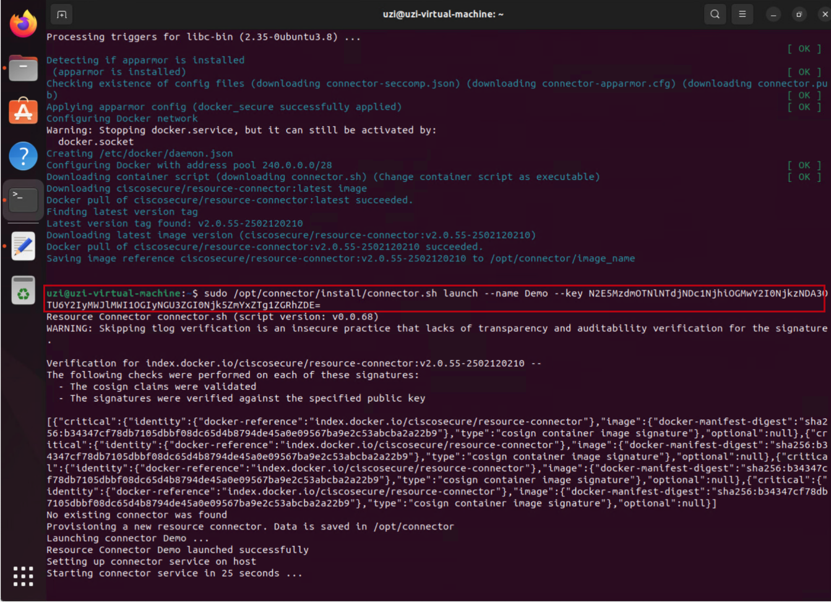Click 'Setting up connector service on host'
831x602 pixels.
coord(152,562)
